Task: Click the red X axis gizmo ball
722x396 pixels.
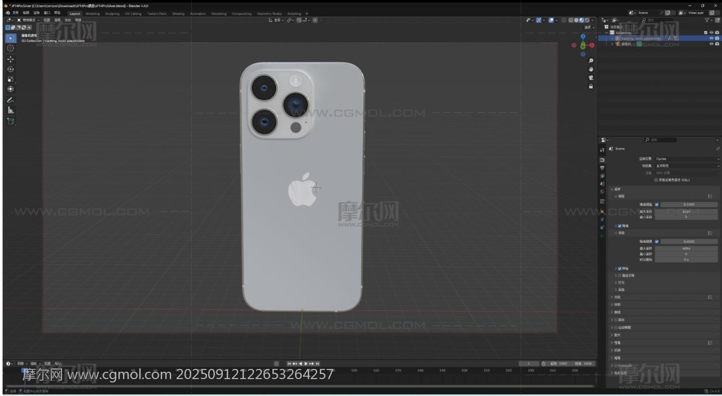Action: (x=592, y=45)
